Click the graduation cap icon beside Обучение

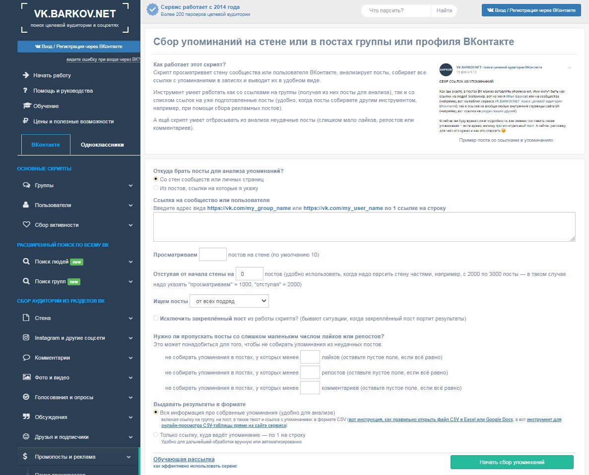tap(27, 106)
